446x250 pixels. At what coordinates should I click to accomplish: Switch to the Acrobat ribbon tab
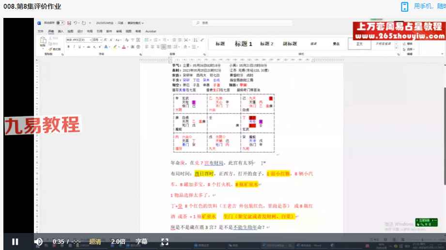click(x=151, y=31)
